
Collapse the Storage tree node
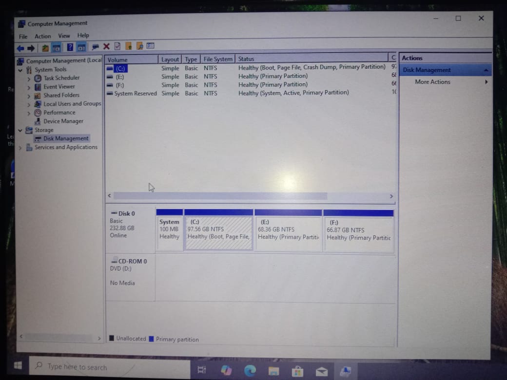[x=20, y=131]
